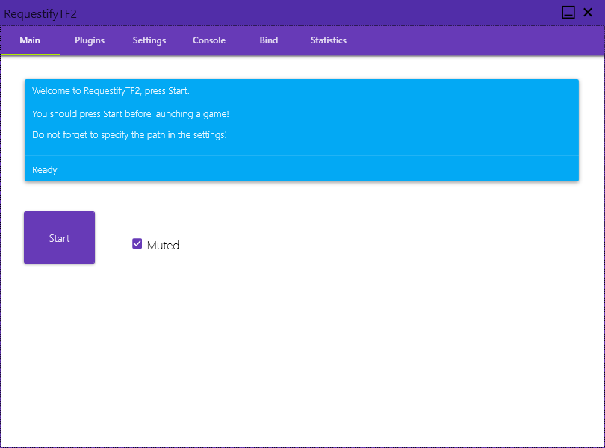Open the Console tab
Viewport: 605px width, 448px height.
(x=208, y=40)
